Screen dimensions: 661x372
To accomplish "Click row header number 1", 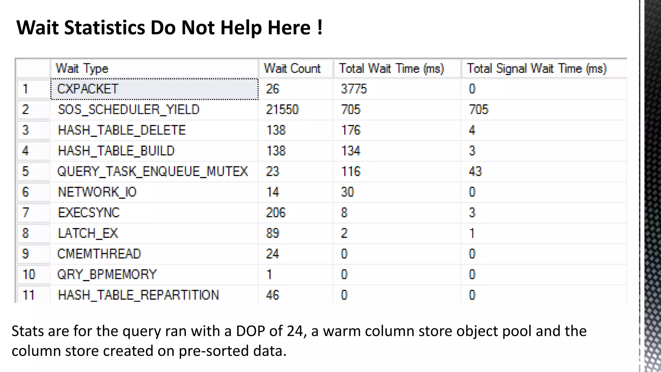I will [33, 89].
